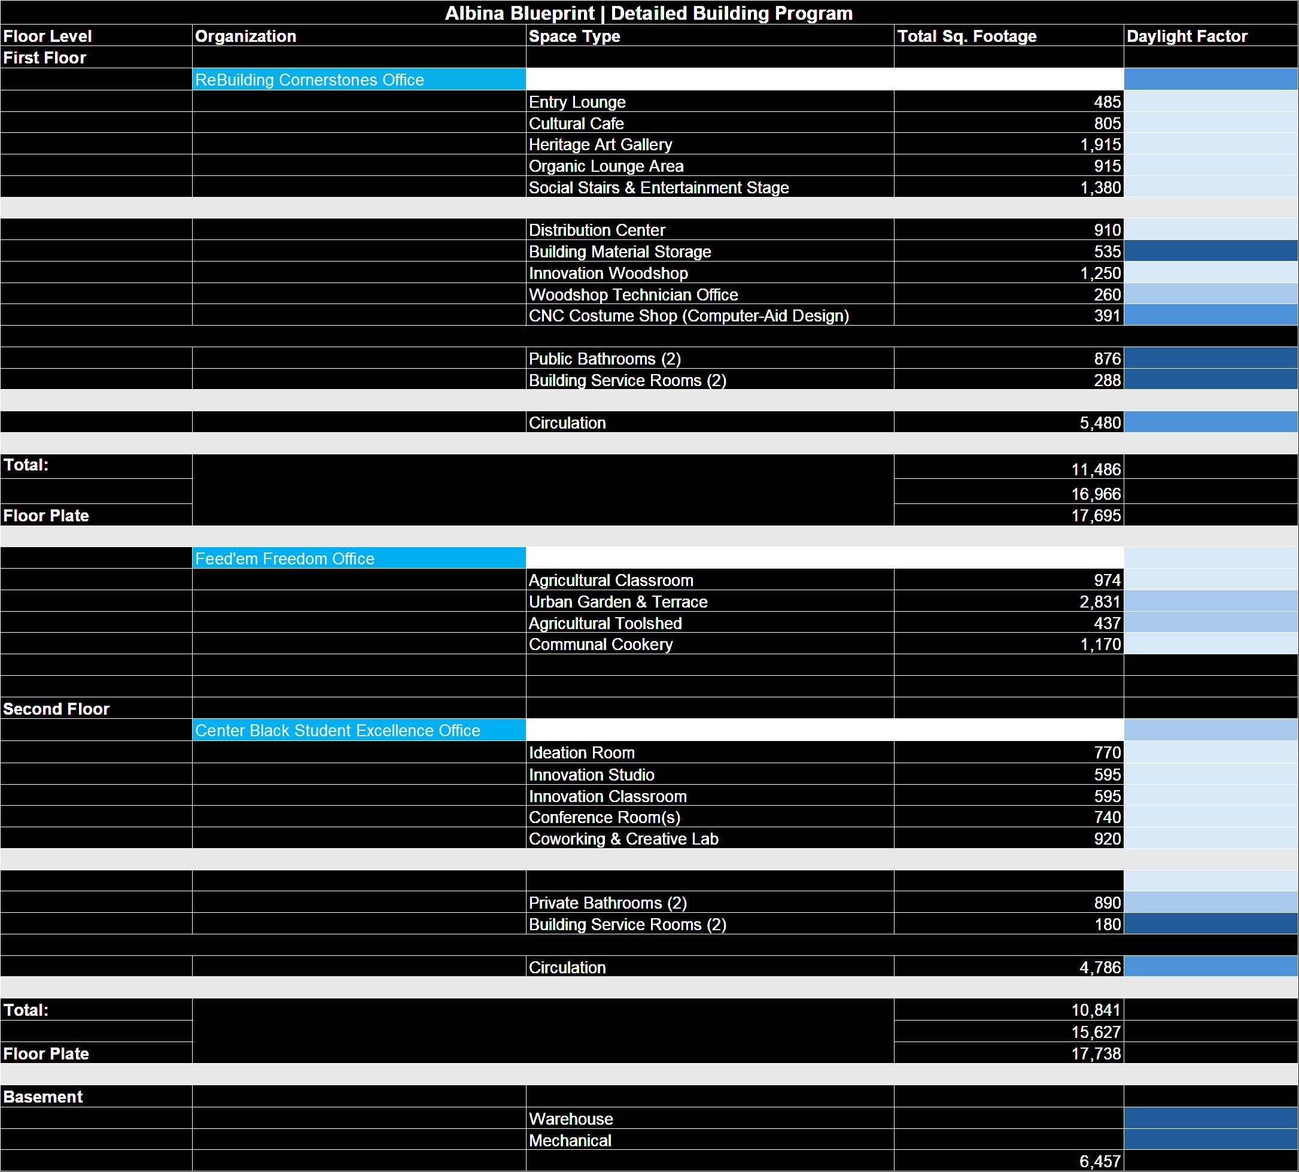Image resolution: width=1299 pixels, height=1172 pixels.
Task: Select the Second Floor label cell
Action: point(96,708)
